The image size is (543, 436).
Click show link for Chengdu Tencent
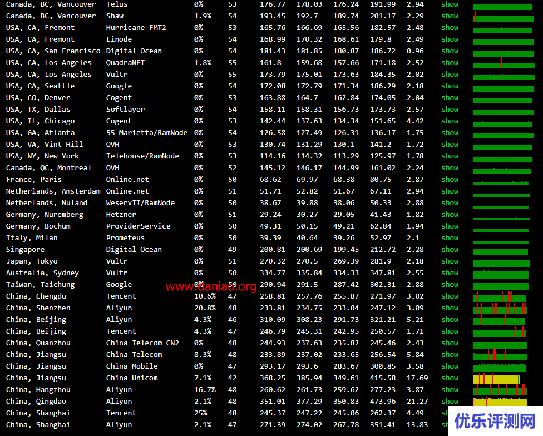(450, 296)
